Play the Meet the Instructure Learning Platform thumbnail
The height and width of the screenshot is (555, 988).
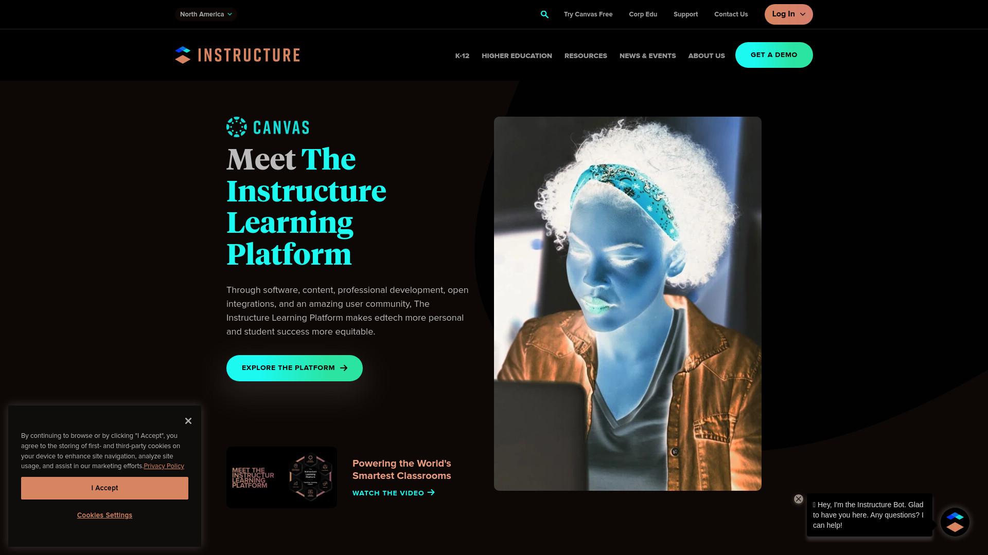coord(281,477)
